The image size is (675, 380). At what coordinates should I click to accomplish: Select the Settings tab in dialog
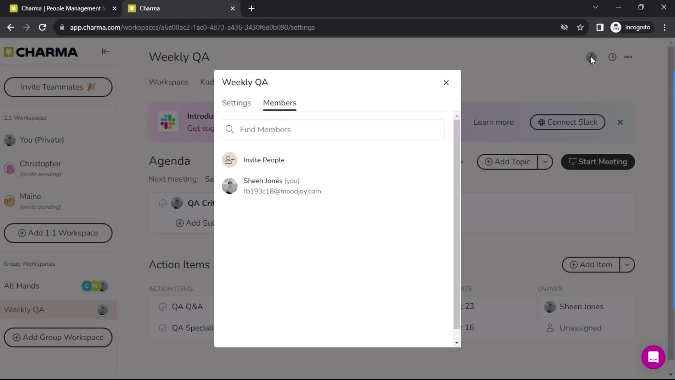(237, 102)
